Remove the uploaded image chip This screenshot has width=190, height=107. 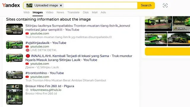(x=61, y=5)
